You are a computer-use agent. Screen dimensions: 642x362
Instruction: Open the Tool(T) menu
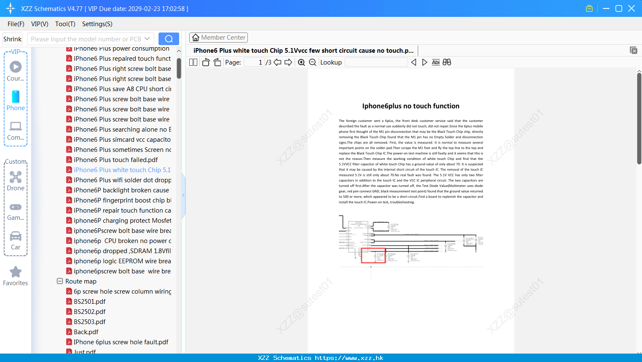[x=65, y=24]
